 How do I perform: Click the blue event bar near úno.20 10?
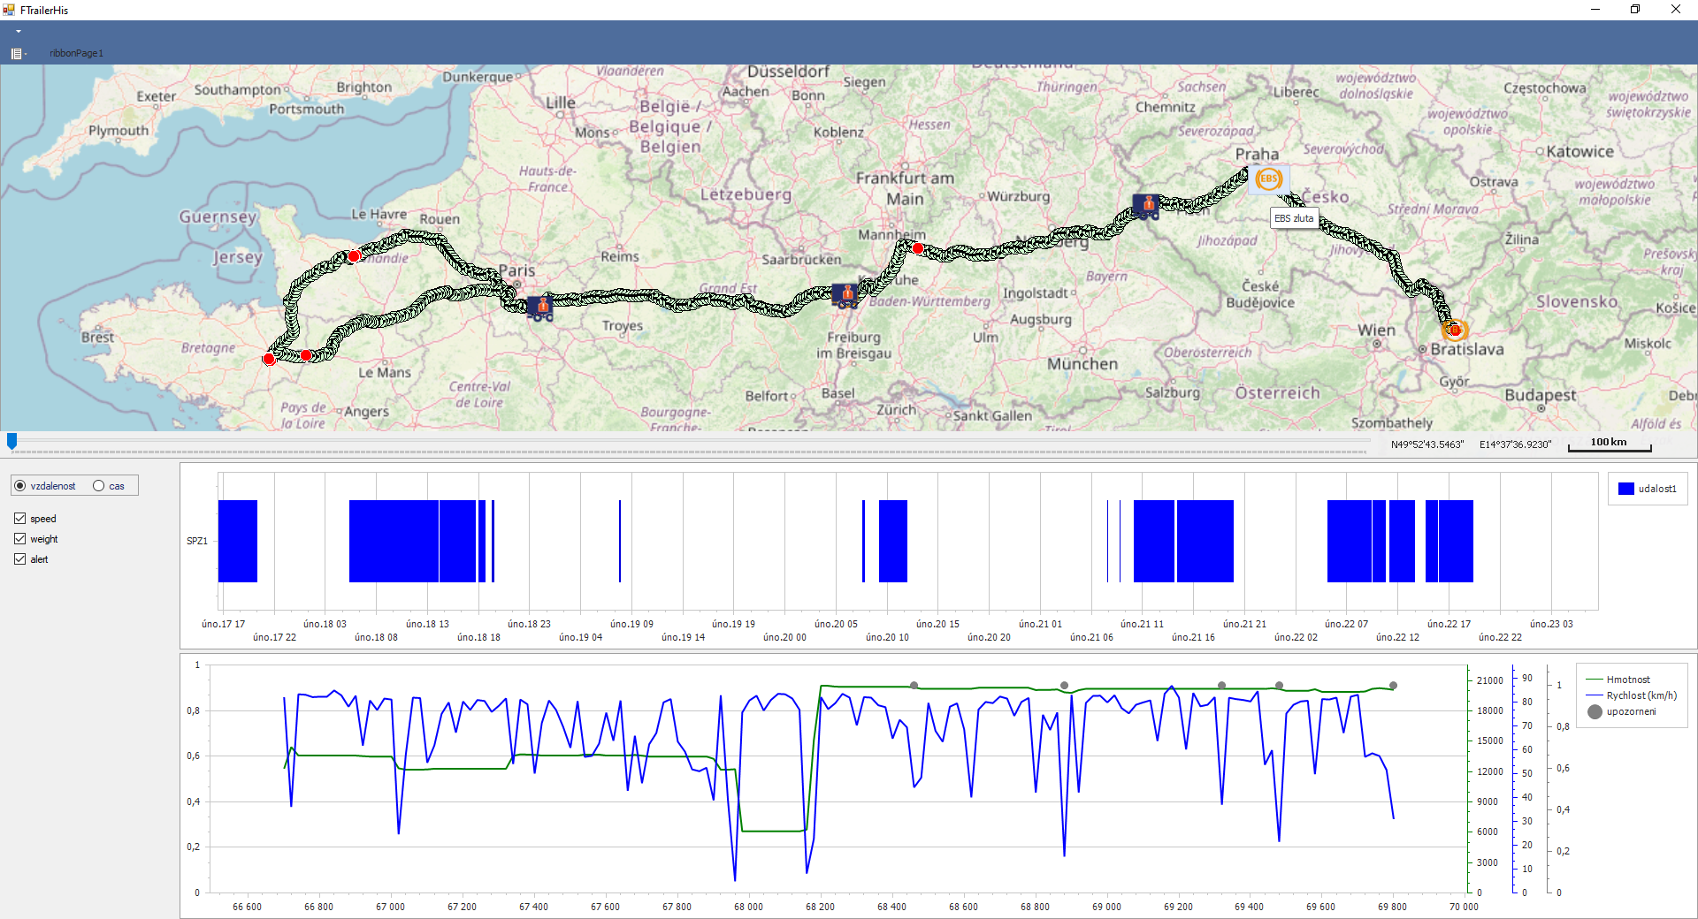pos(893,541)
